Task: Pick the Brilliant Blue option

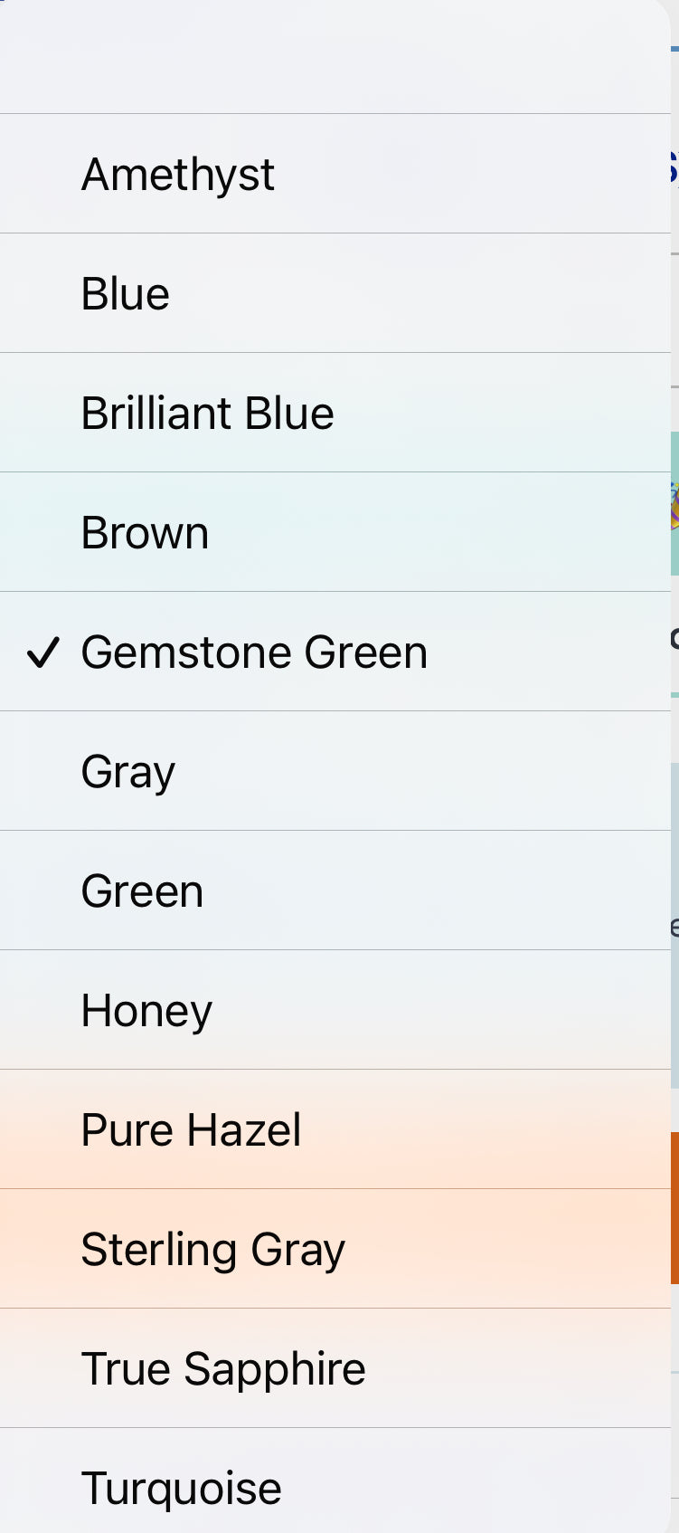Action: tap(207, 413)
